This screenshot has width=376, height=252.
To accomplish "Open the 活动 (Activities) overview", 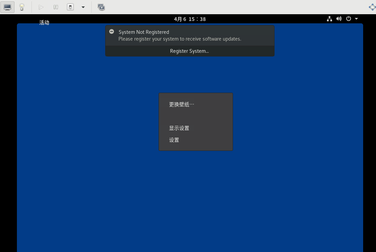I will (44, 23).
